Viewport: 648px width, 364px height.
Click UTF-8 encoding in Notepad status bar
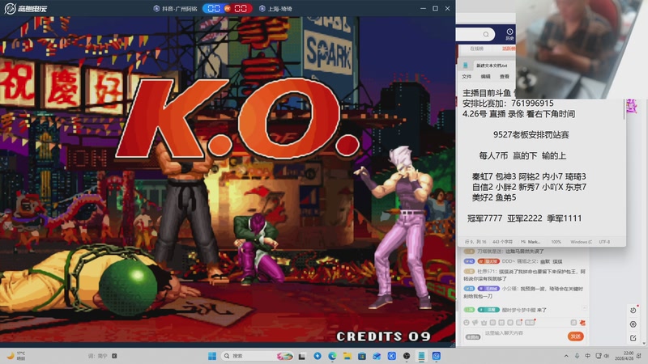[604, 242]
